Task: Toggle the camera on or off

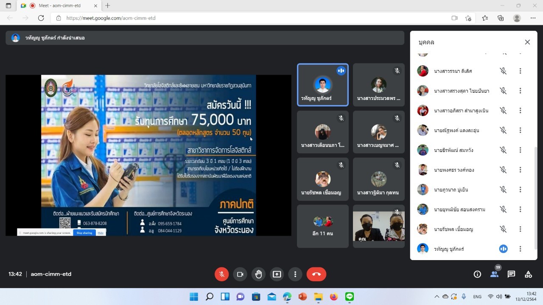Action: tap(240, 274)
